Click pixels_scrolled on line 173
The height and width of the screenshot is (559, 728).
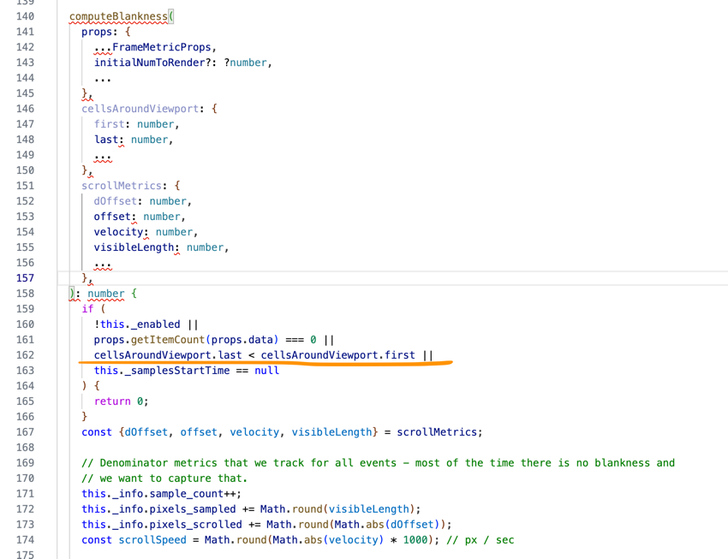click(x=195, y=524)
